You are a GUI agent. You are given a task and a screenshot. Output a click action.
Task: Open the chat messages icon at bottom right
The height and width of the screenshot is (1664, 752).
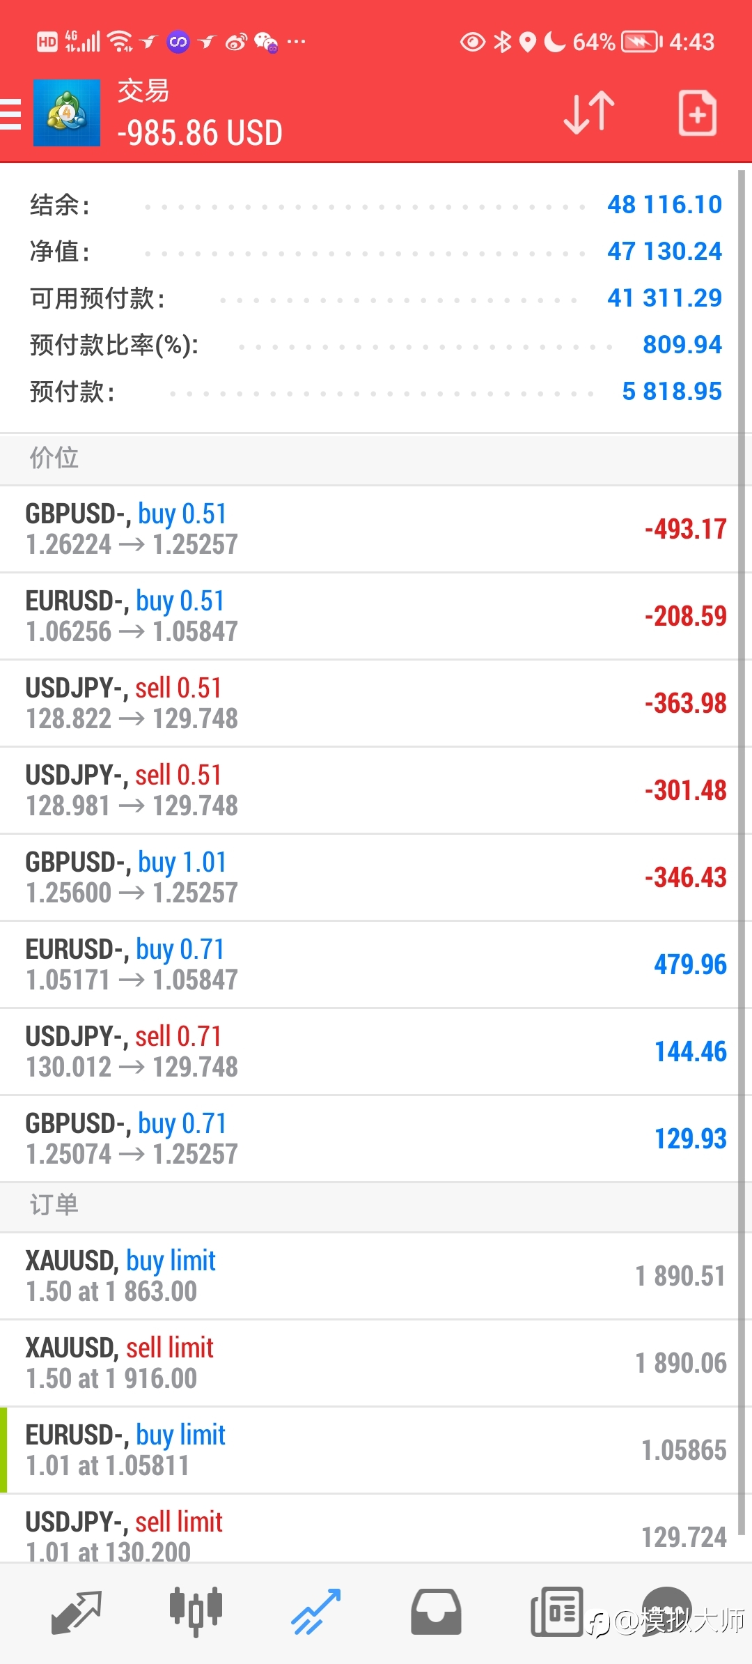click(667, 1611)
